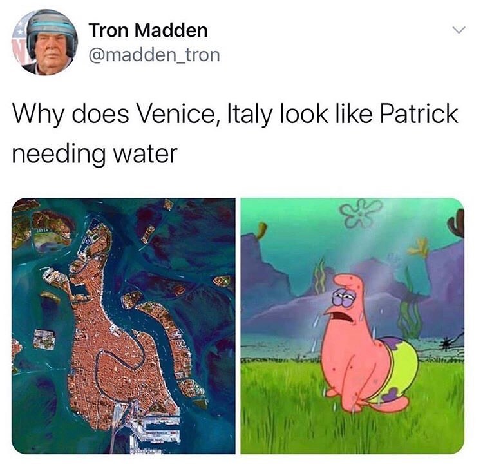Screen dimensions: 483x469
Task: Open the tweet options chevron menu
Action: pos(459,30)
